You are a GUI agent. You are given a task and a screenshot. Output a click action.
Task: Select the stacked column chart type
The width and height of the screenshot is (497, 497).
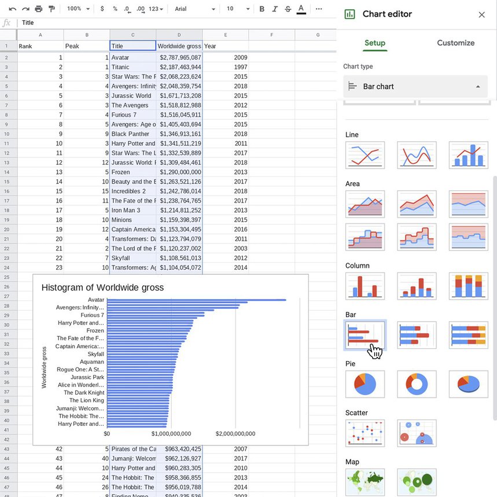coord(417,286)
